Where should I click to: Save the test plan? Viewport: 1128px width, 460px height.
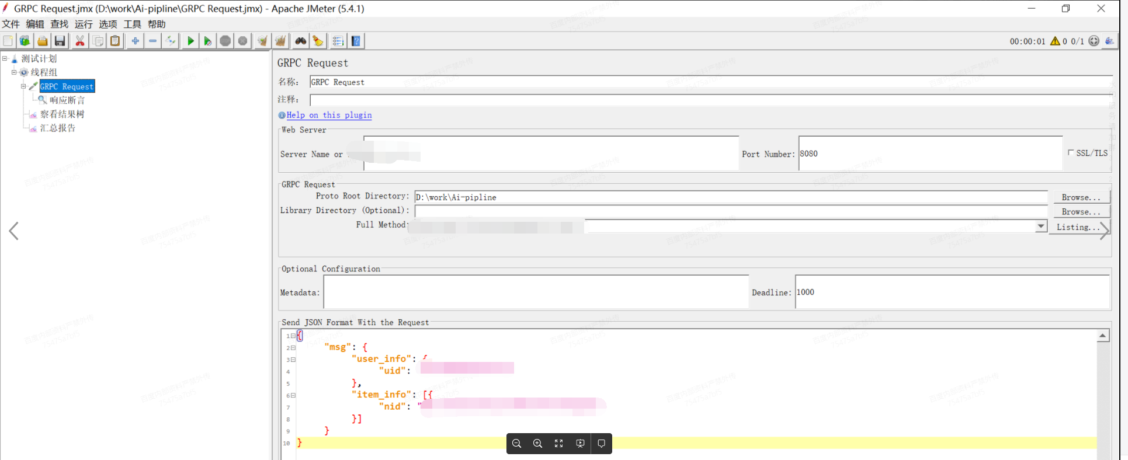(x=60, y=41)
